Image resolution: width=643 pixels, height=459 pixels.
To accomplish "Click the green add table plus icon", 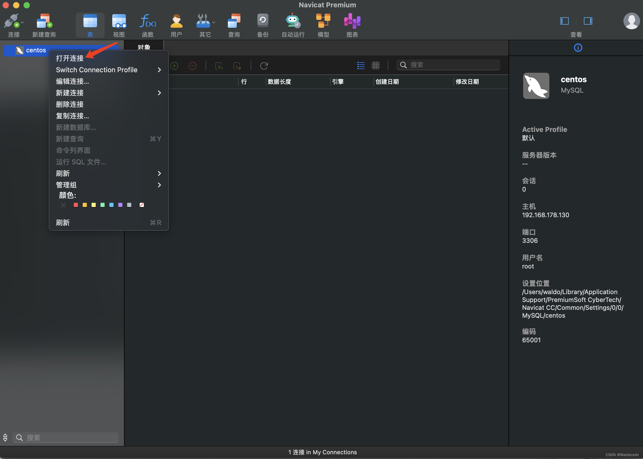I will click(174, 66).
